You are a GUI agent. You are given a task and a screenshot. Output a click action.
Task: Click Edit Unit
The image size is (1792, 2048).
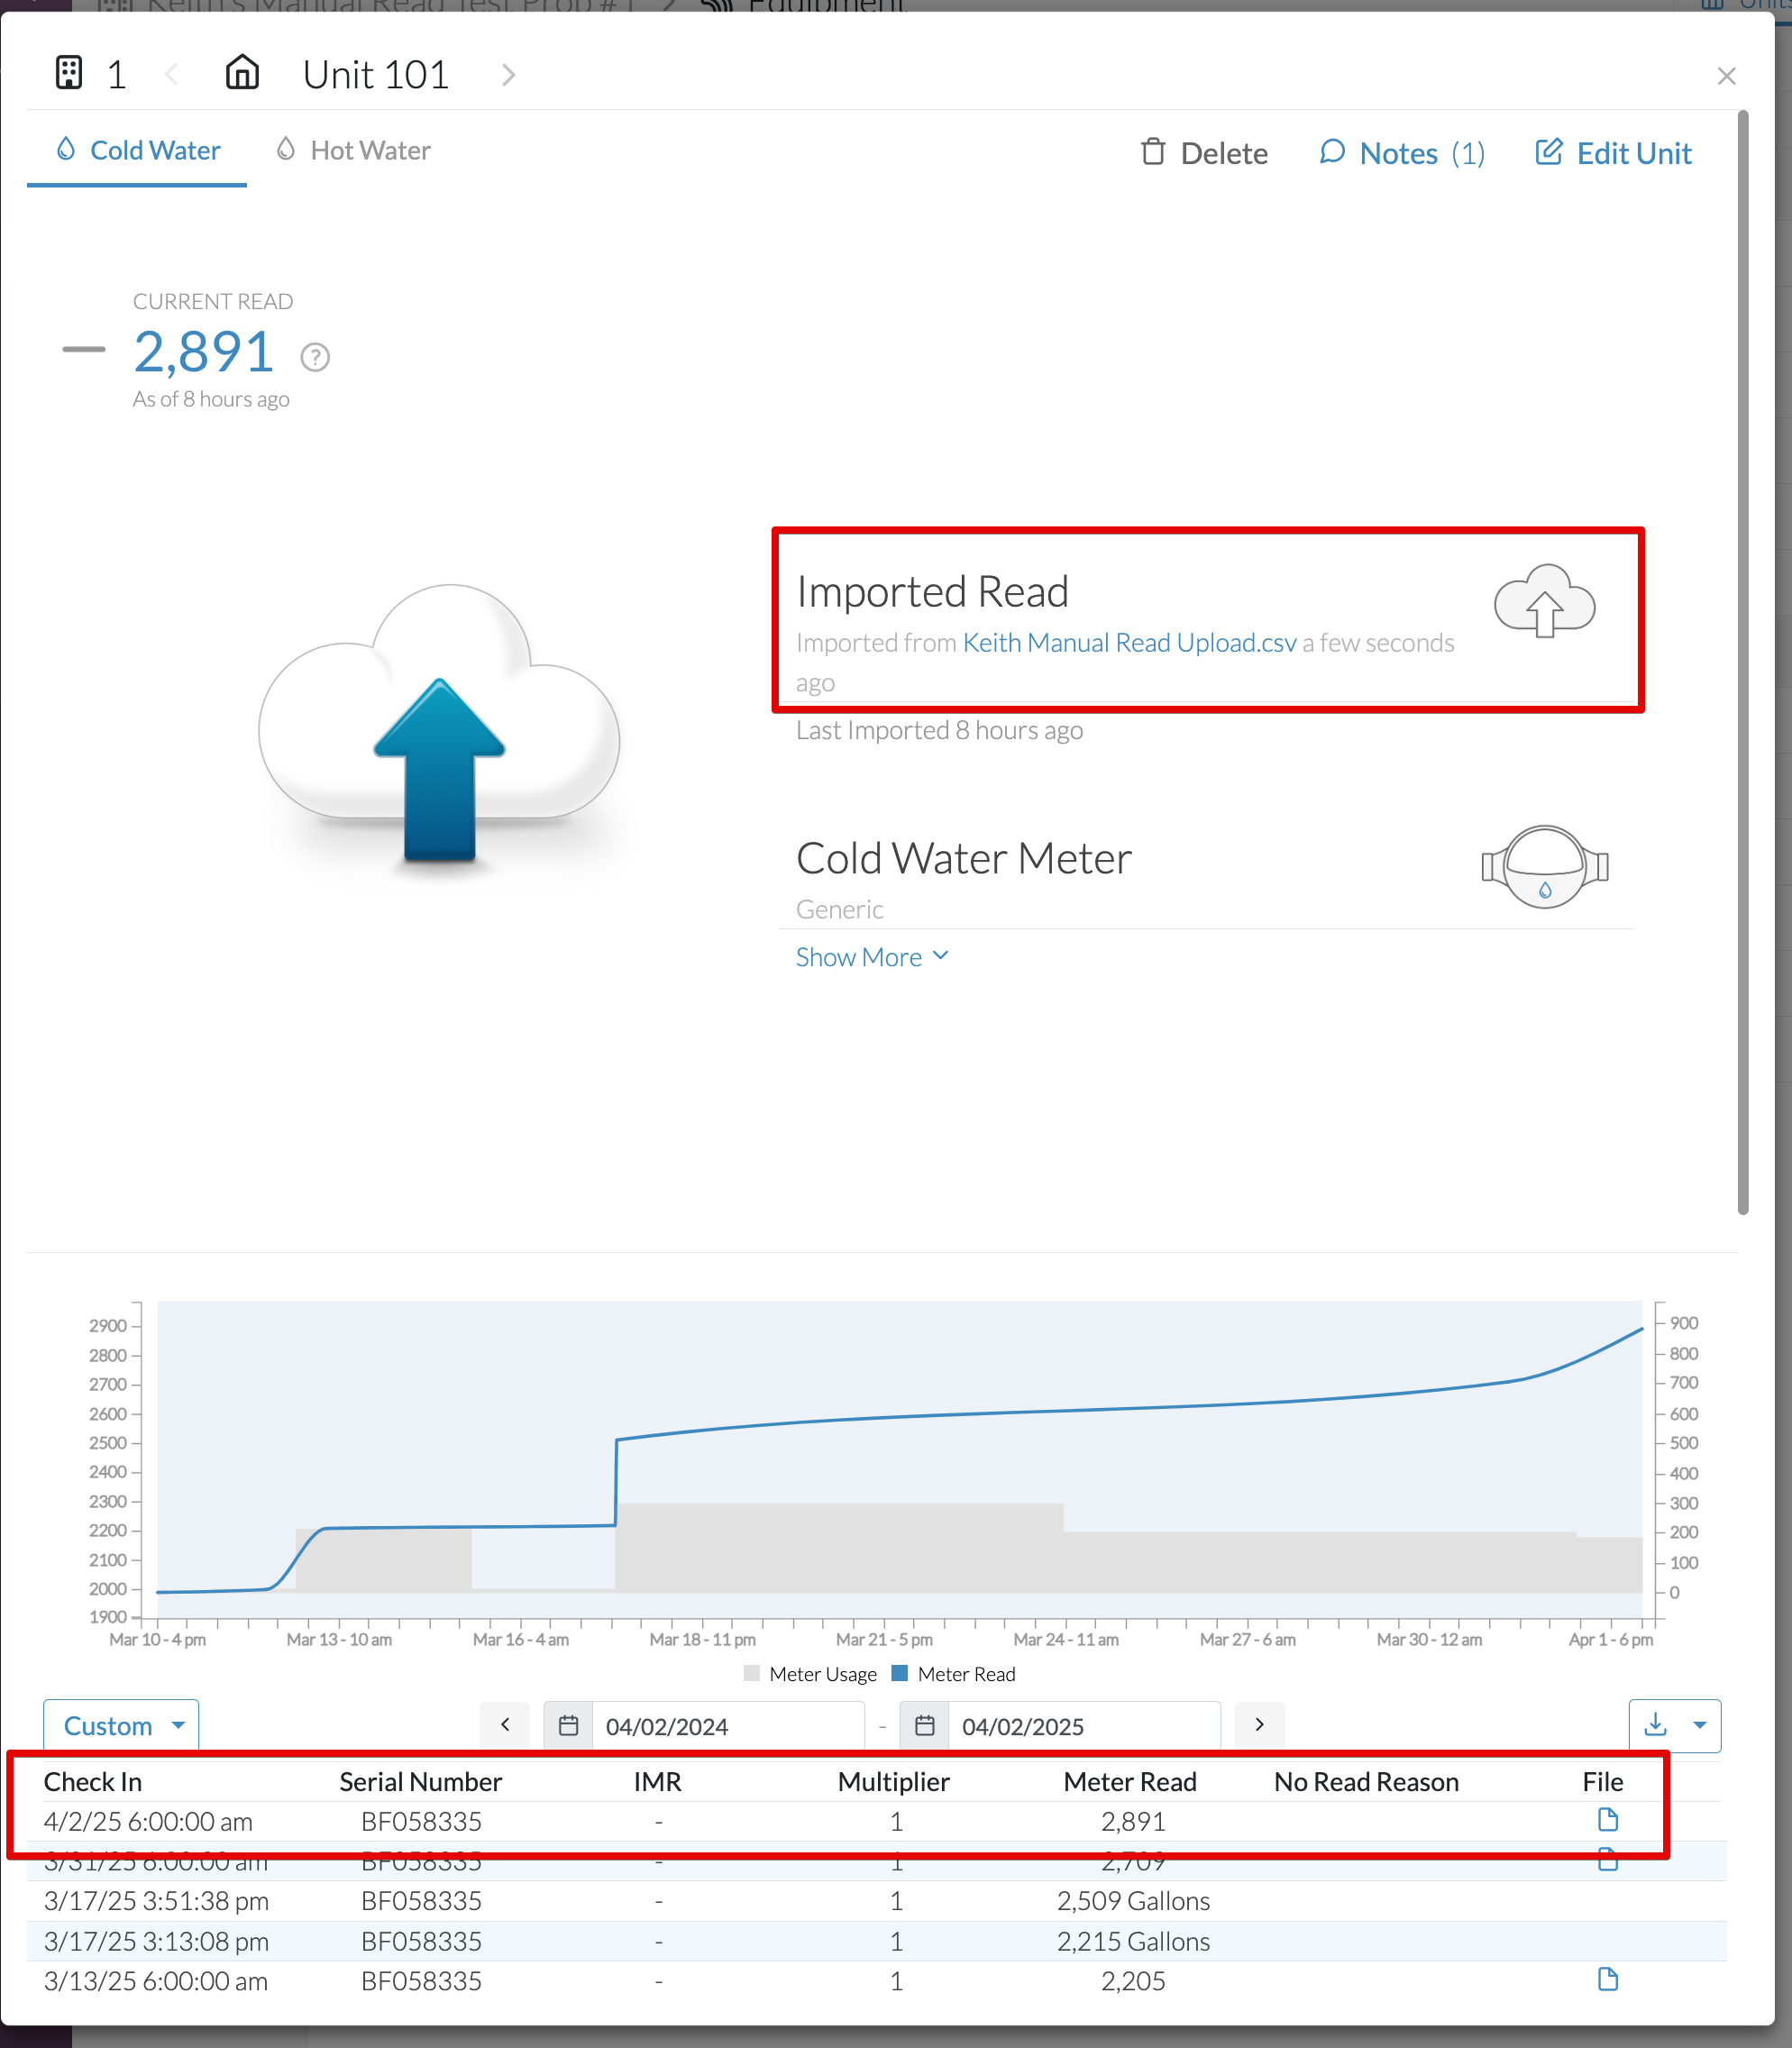[1613, 153]
